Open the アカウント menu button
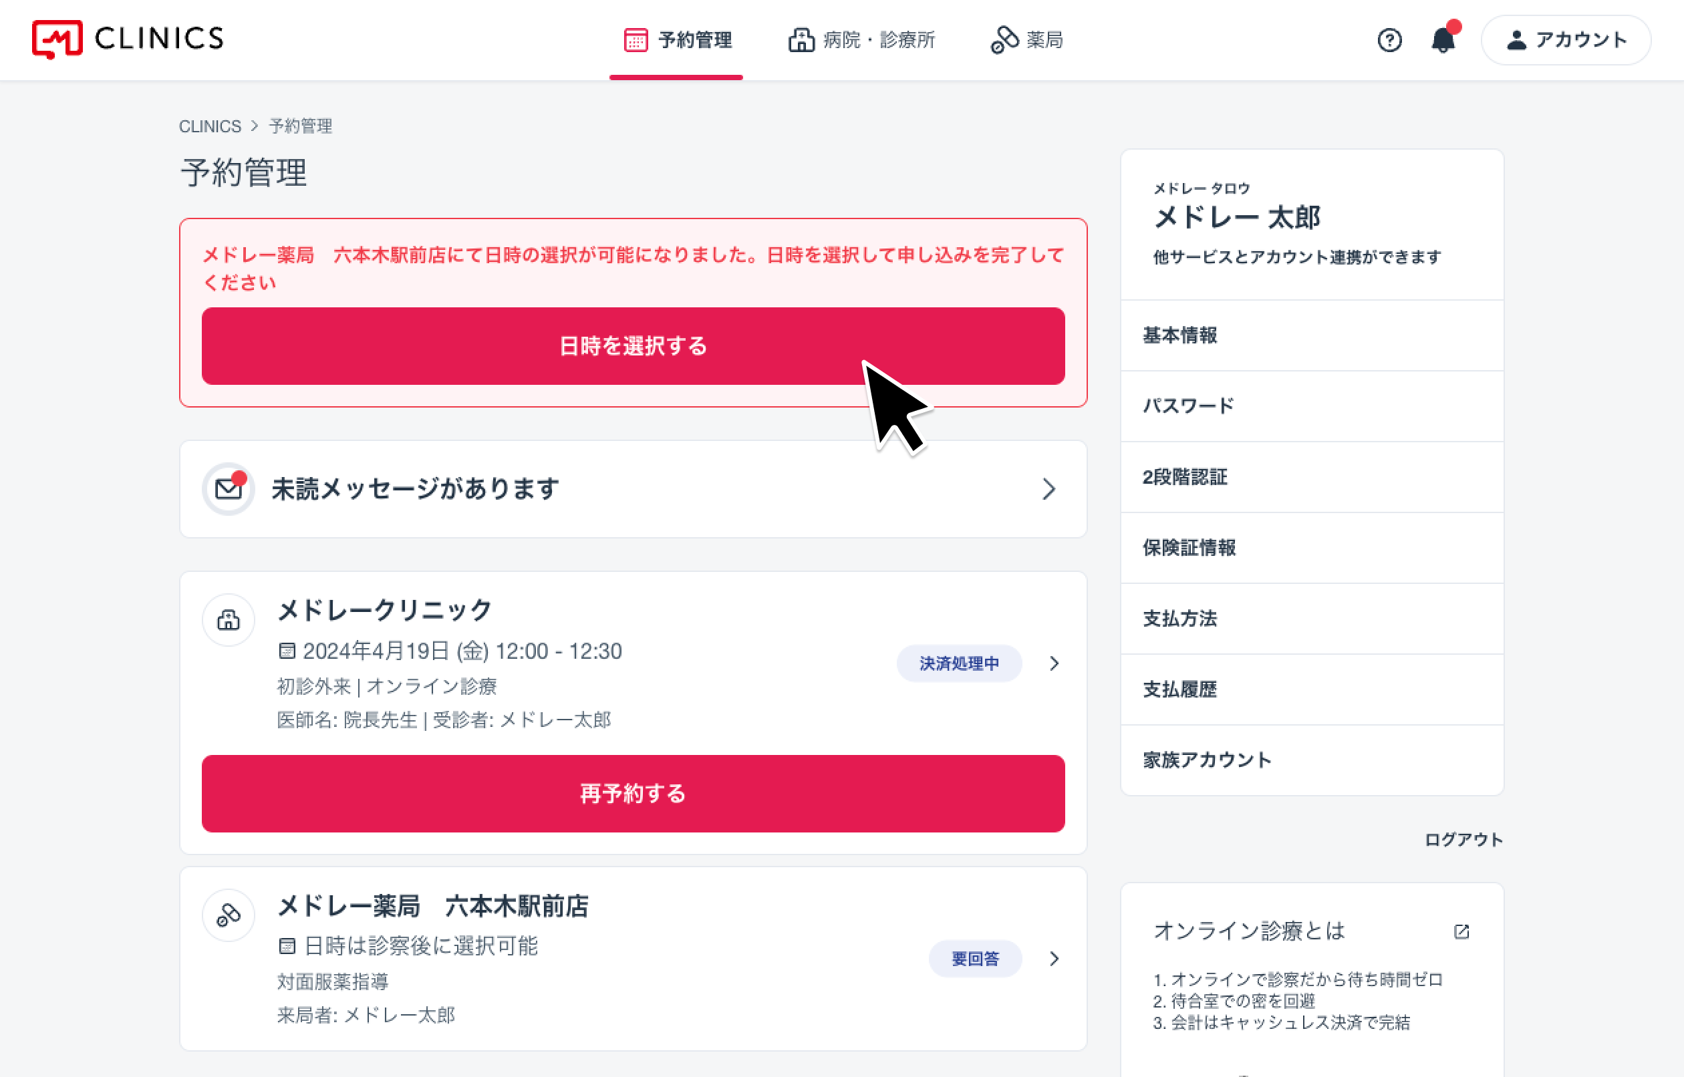The width and height of the screenshot is (1684, 1077). 1566,40
